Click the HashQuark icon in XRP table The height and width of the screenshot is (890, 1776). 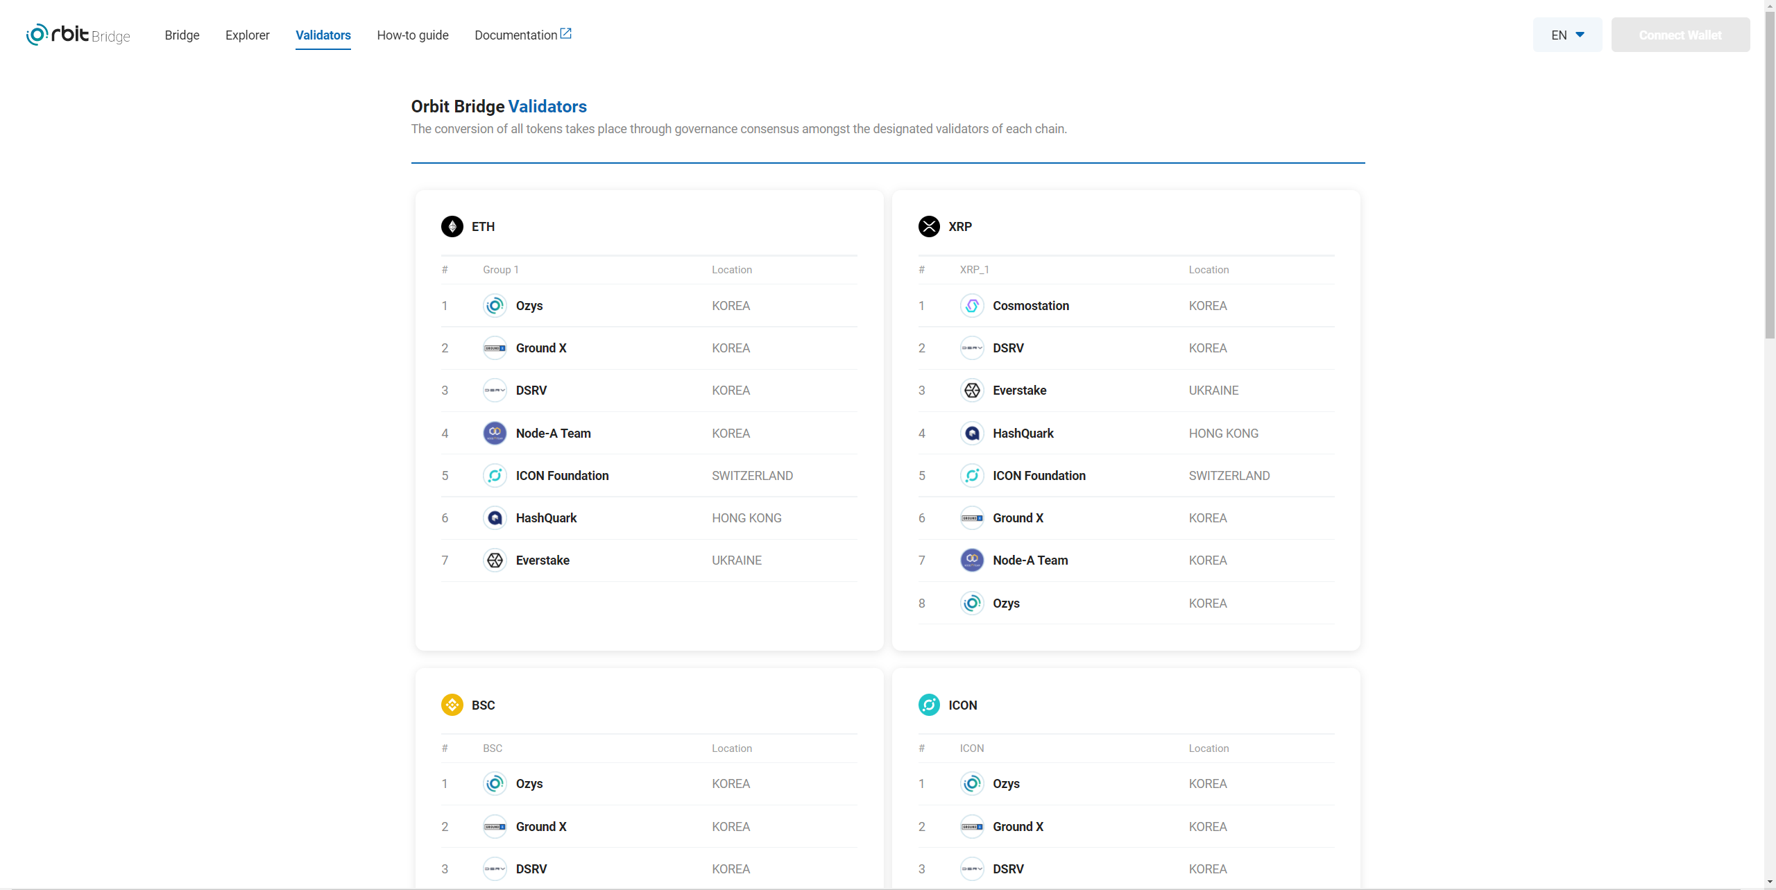click(x=972, y=434)
